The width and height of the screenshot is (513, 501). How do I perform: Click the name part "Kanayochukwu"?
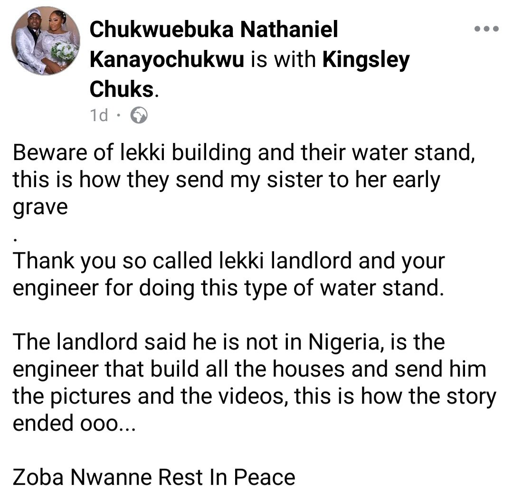click(167, 59)
